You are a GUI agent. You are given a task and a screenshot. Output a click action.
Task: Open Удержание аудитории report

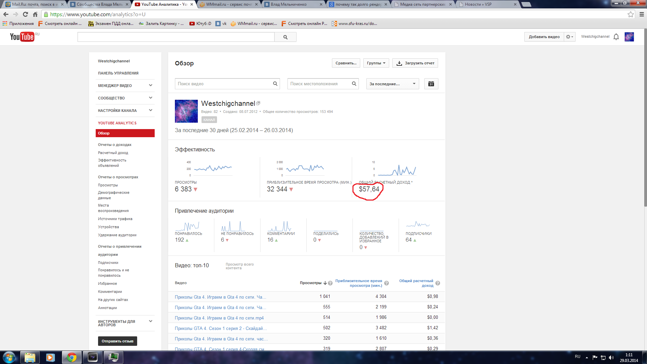(x=117, y=235)
